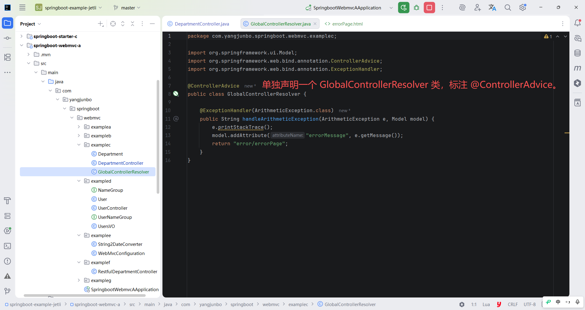The image size is (585, 310).
Task: Click UTF-8 encoding in status bar
Action: [x=530, y=304]
